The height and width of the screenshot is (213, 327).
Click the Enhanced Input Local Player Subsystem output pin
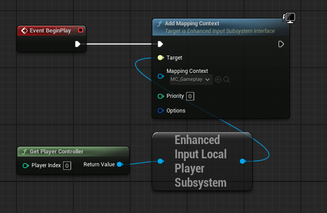[x=242, y=161]
